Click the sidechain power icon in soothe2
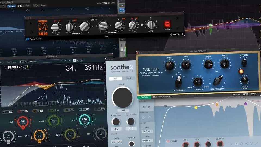 click(x=143, y=118)
